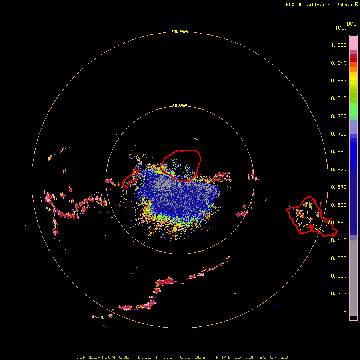360x360 pixels.
Task: Select the 0.253 scale value
Action: (339, 294)
